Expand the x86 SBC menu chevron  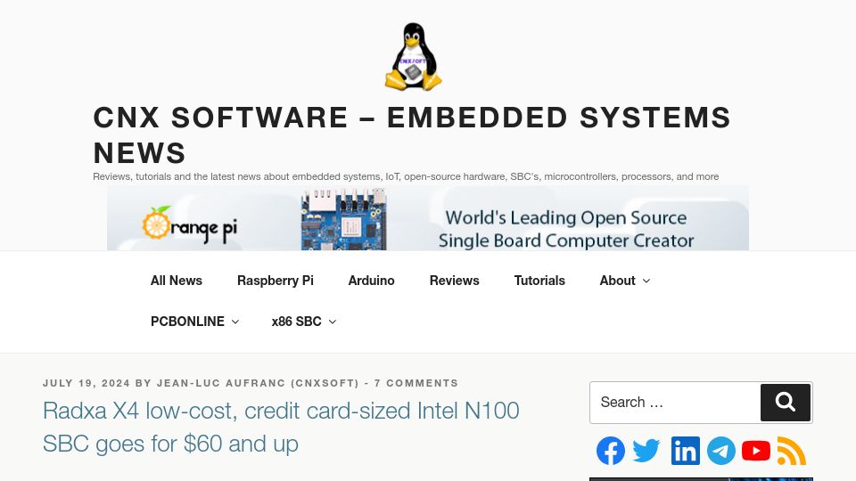(333, 322)
